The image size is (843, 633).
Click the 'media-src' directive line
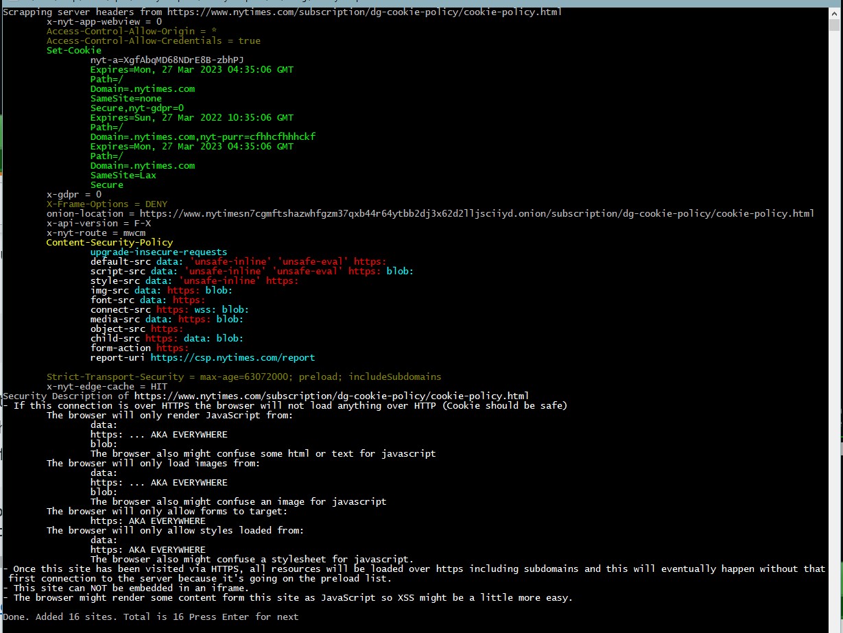coord(167,319)
